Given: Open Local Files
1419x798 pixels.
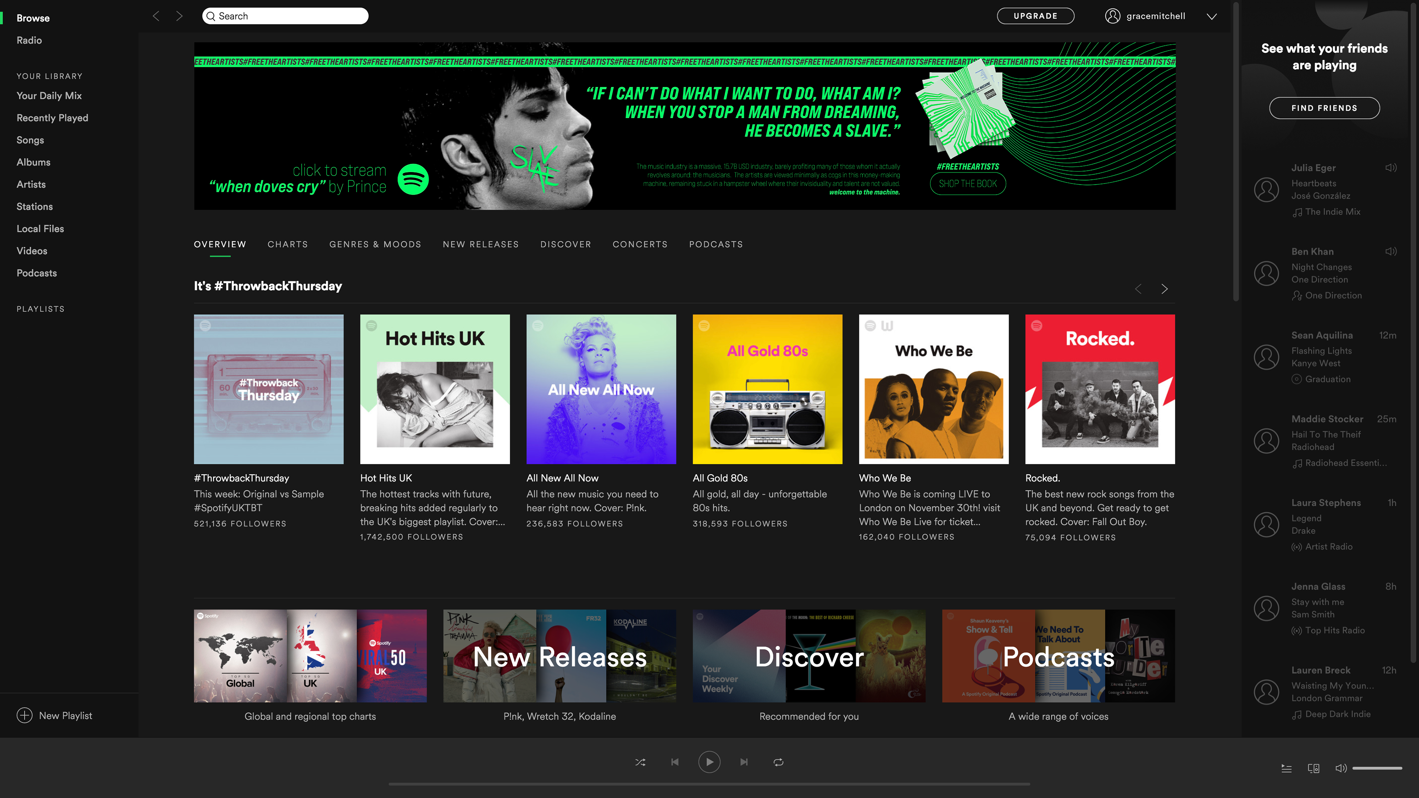Looking at the screenshot, I should click(40, 229).
